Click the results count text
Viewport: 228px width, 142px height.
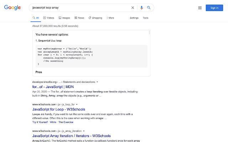click(55, 26)
